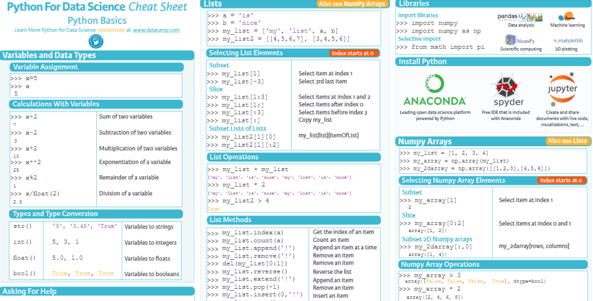Click the Install Python section header
This screenshot has width=593, height=301.
coord(422,61)
